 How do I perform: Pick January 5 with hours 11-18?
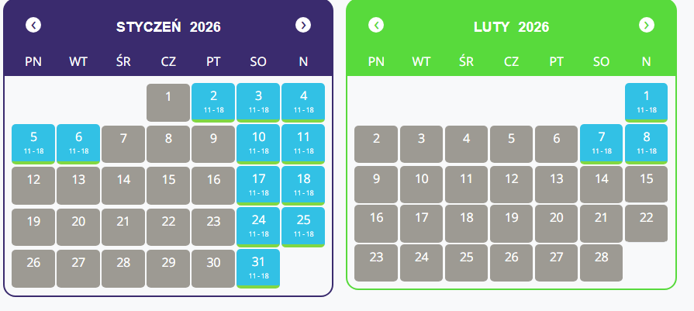(x=33, y=143)
